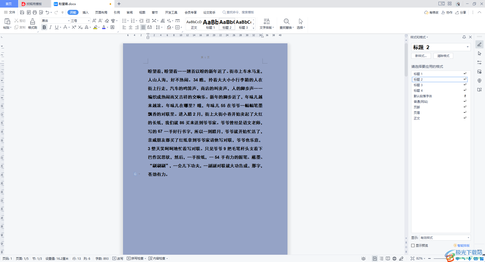Expand the styles gallery
Image resolution: width=485 pixels, height=262 pixels.
(x=254, y=28)
